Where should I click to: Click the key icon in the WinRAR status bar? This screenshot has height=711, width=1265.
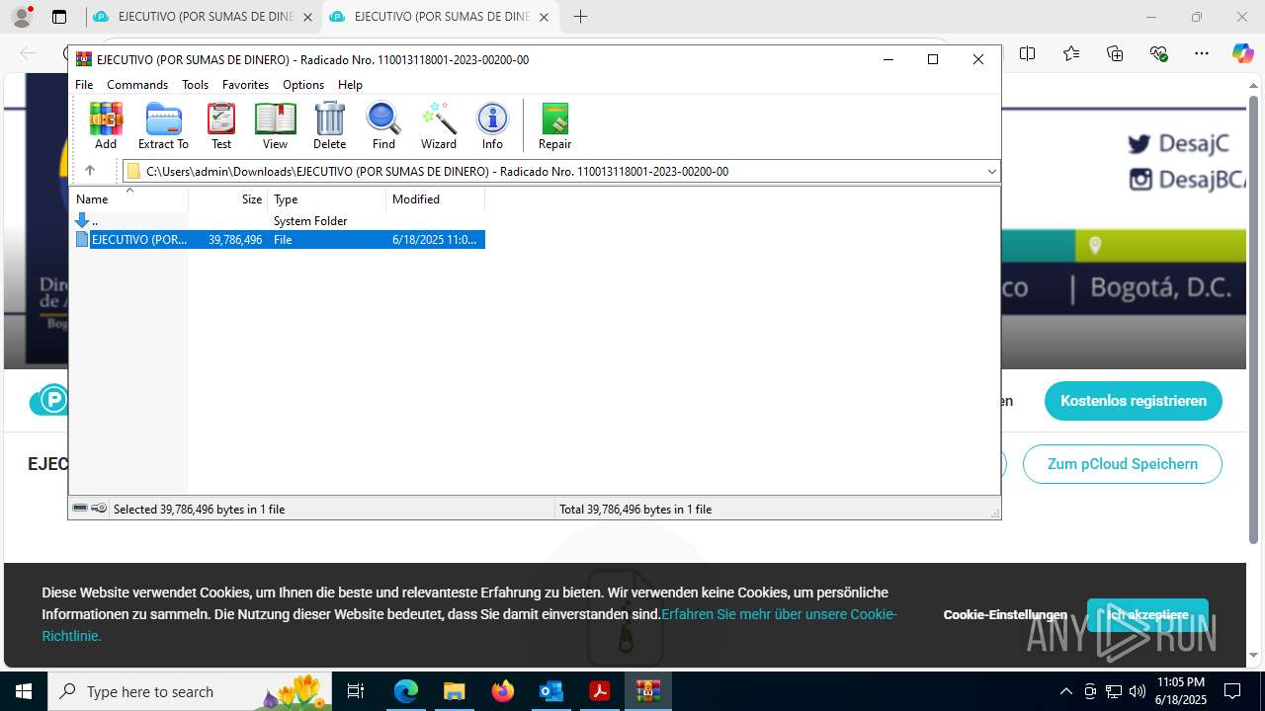(99, 509)
